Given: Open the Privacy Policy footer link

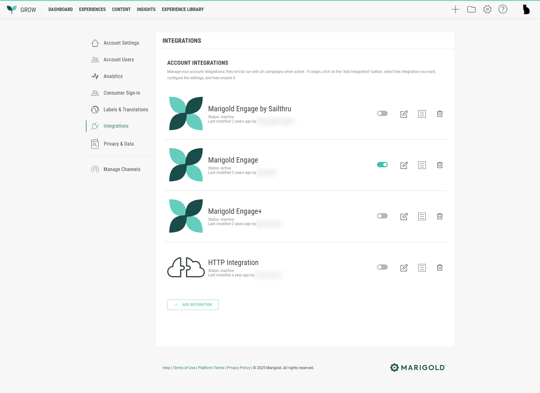Looking at the screenshot, I should tap(238, 368).
